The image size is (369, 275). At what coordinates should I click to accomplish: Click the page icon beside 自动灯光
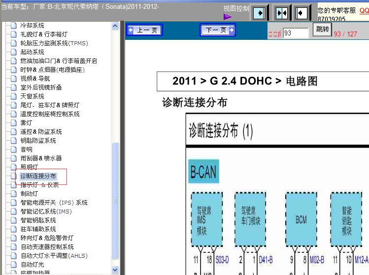tap(14, 265)
